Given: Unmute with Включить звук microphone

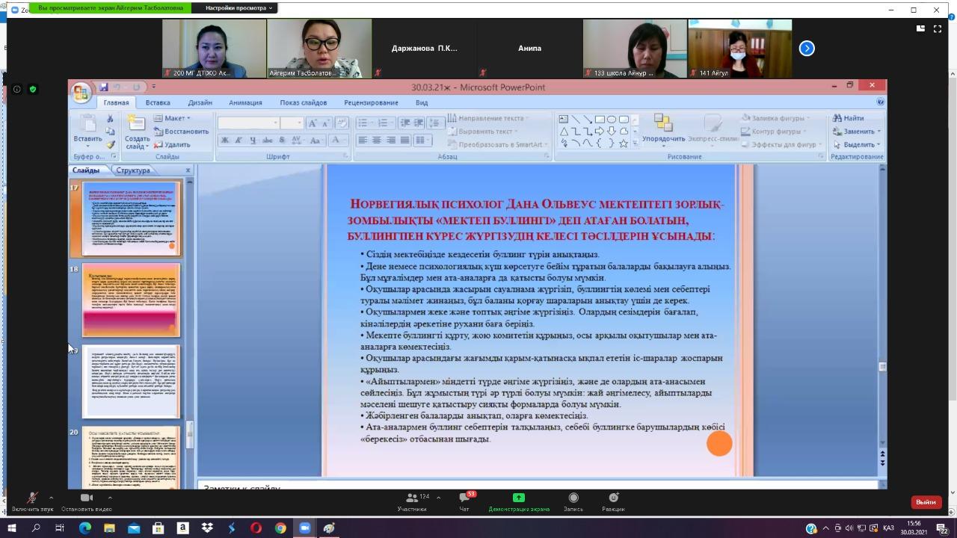Looking at the screenshot, I should point(32,501).
